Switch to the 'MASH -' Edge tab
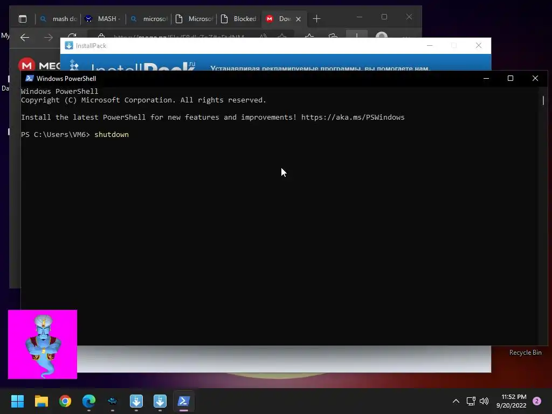The height and width of the screenshot is (414, 552). [103, 19]
